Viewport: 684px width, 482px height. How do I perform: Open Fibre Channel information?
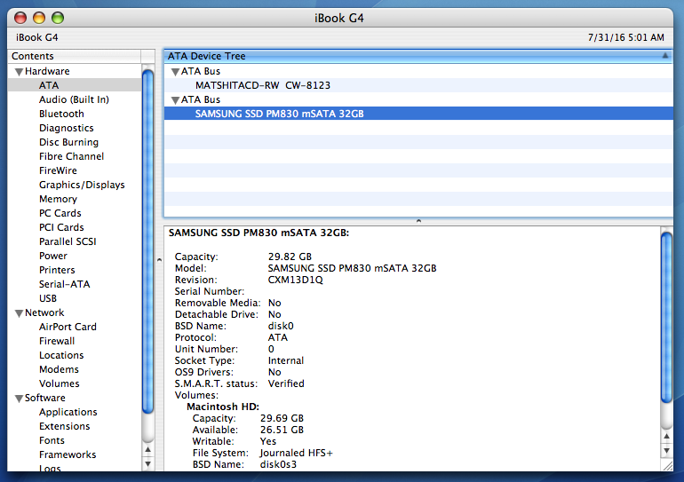pos(72,156)
